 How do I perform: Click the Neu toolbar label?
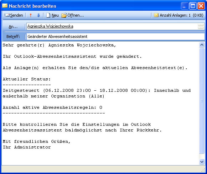click(x=55, y=15)
